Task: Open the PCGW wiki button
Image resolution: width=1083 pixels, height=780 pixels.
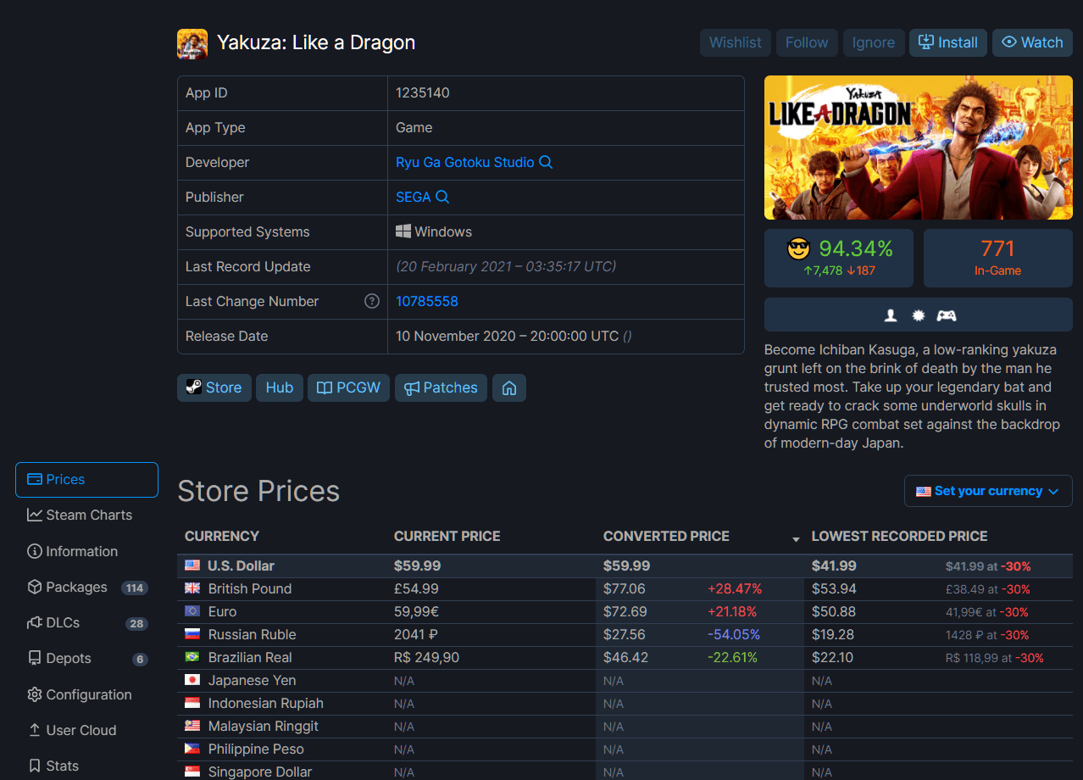Action: (349, 387)
